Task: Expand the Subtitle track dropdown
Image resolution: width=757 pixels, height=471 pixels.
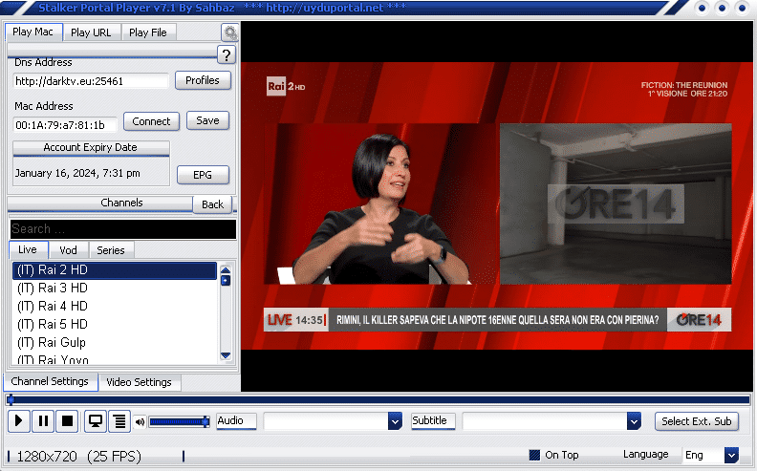Action: click(x=633, y=421)
